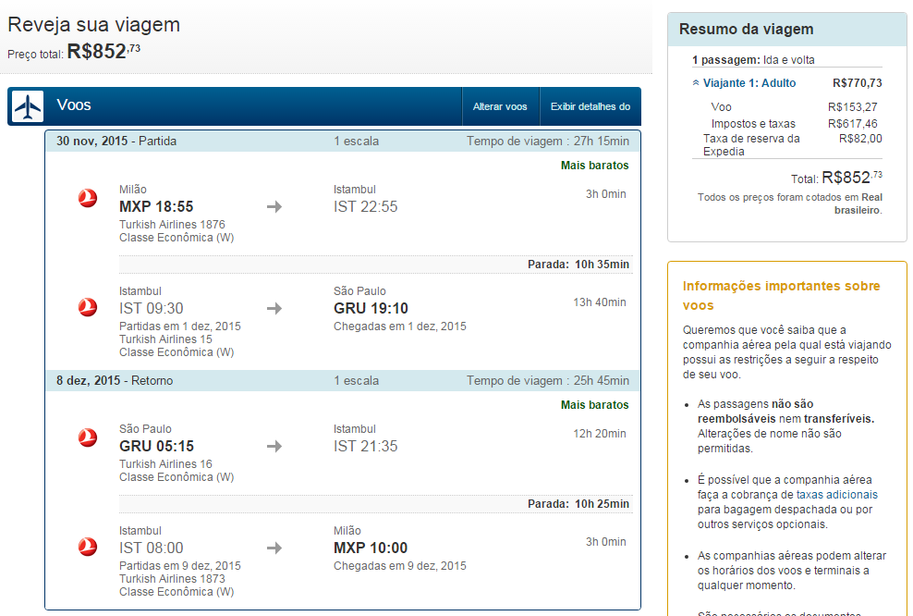Click the IST 09:30 departure time

click(152, 308)
